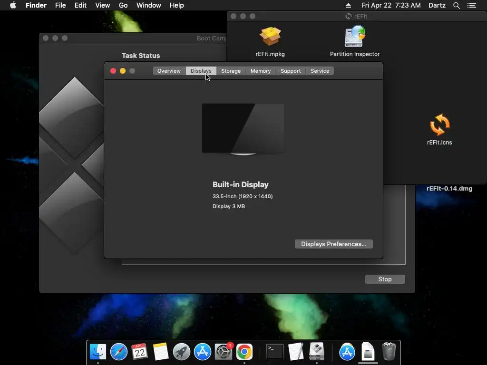Click the built-in display thumbnail image

pyautogui.click(x=243, y=129)
